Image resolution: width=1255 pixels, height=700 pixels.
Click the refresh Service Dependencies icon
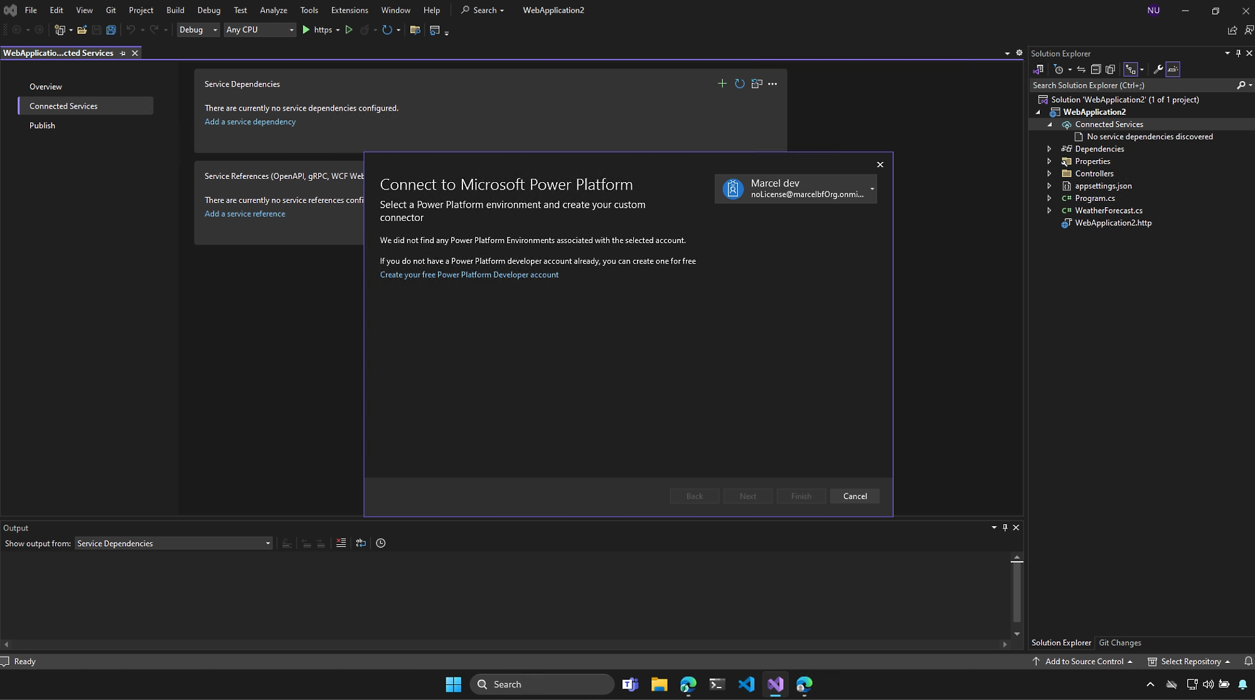[739, 83]
